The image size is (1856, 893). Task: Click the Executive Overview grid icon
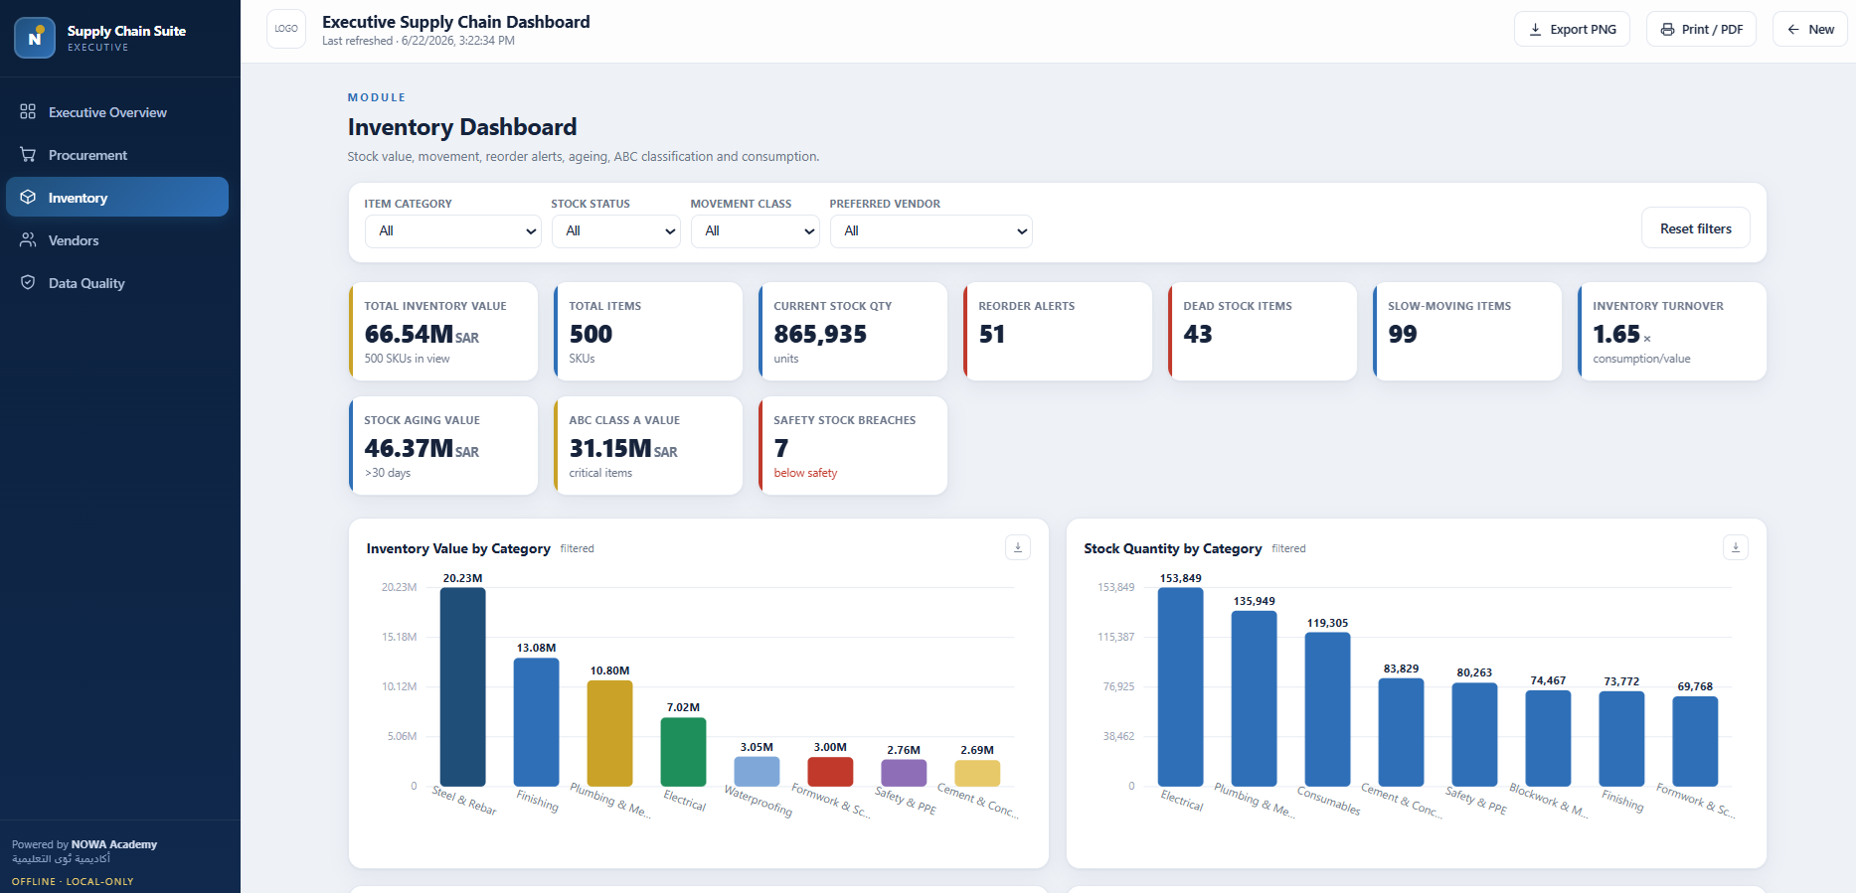click(28, 111)
